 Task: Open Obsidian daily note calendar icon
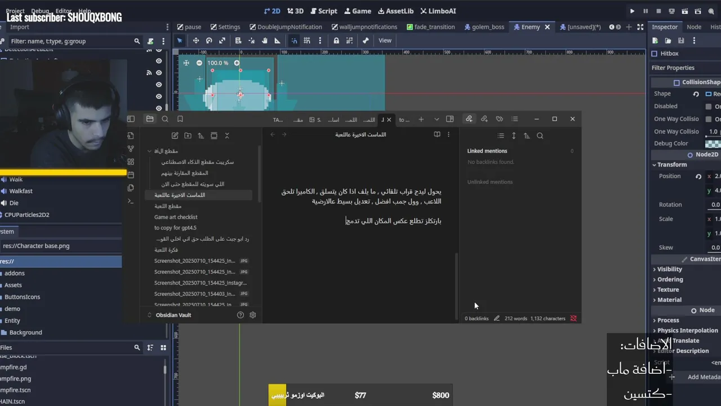131,175
